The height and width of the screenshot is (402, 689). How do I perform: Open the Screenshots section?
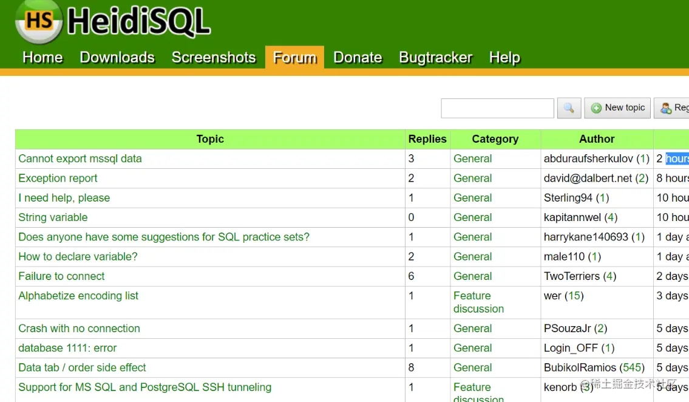214,57
